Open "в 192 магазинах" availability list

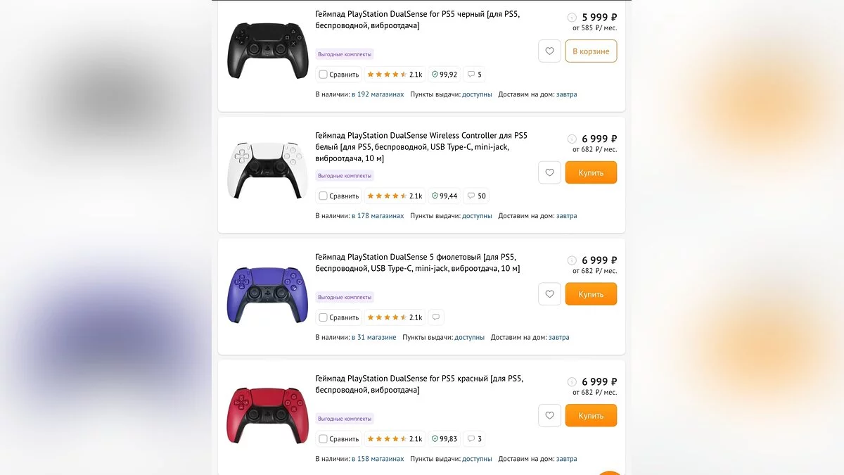tap(378, 94)
